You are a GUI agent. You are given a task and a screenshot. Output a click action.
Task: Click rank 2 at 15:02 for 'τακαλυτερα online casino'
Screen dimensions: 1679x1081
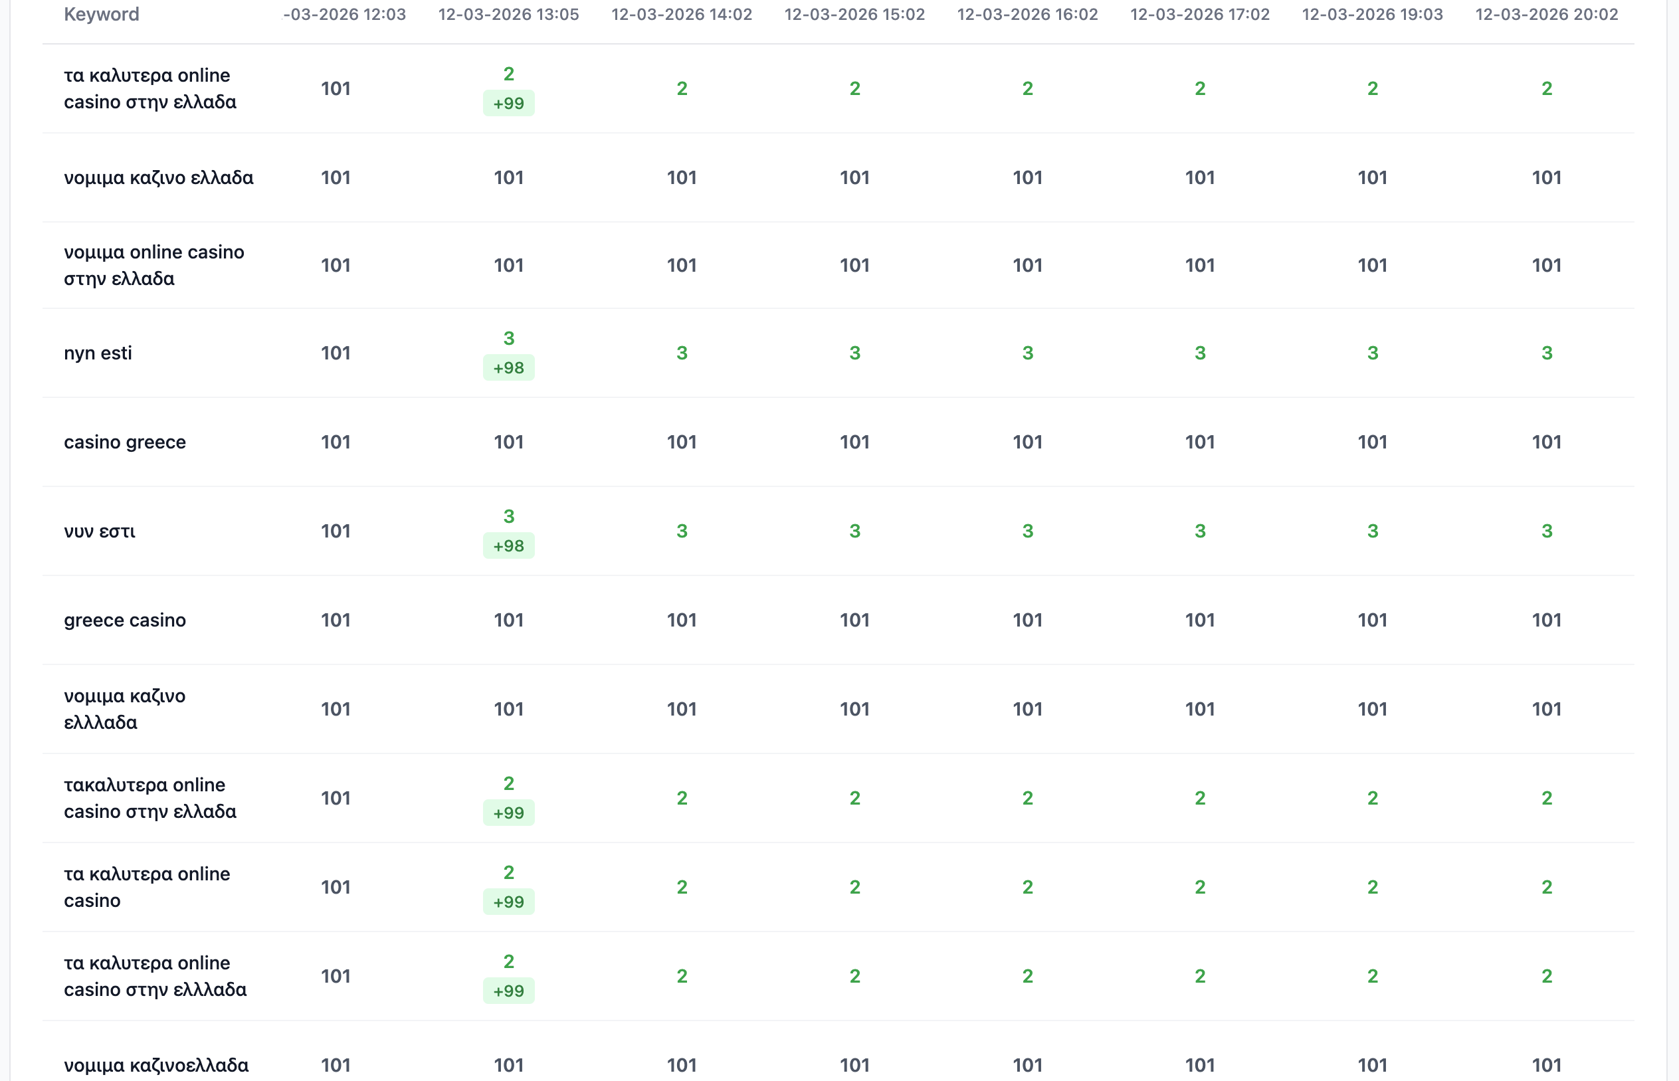click(855, 798)
